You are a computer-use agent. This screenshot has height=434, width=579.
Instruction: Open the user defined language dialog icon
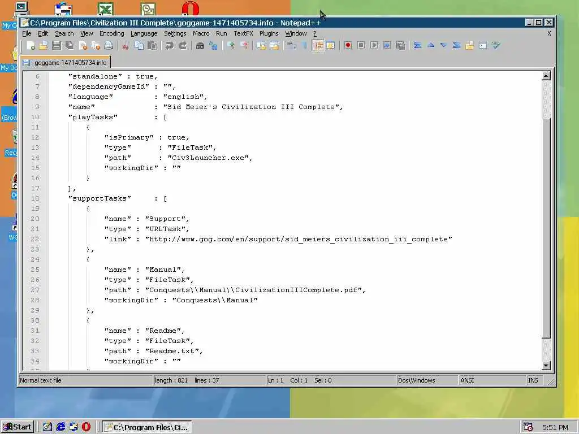pyautogui.click(x=331, y=45)
